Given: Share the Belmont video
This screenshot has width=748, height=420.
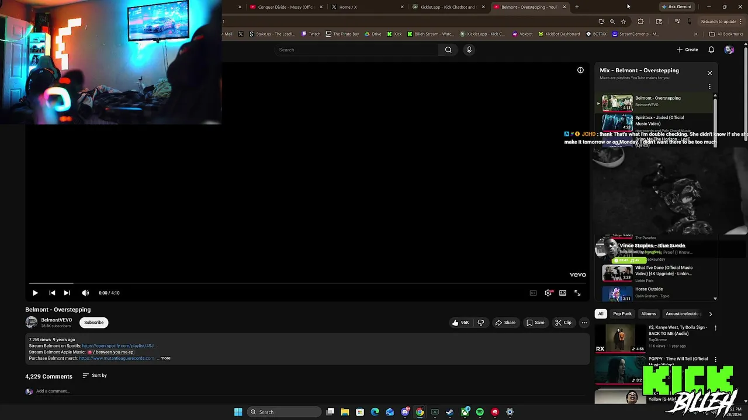Looking at the screenshot, I should [505, 323].
